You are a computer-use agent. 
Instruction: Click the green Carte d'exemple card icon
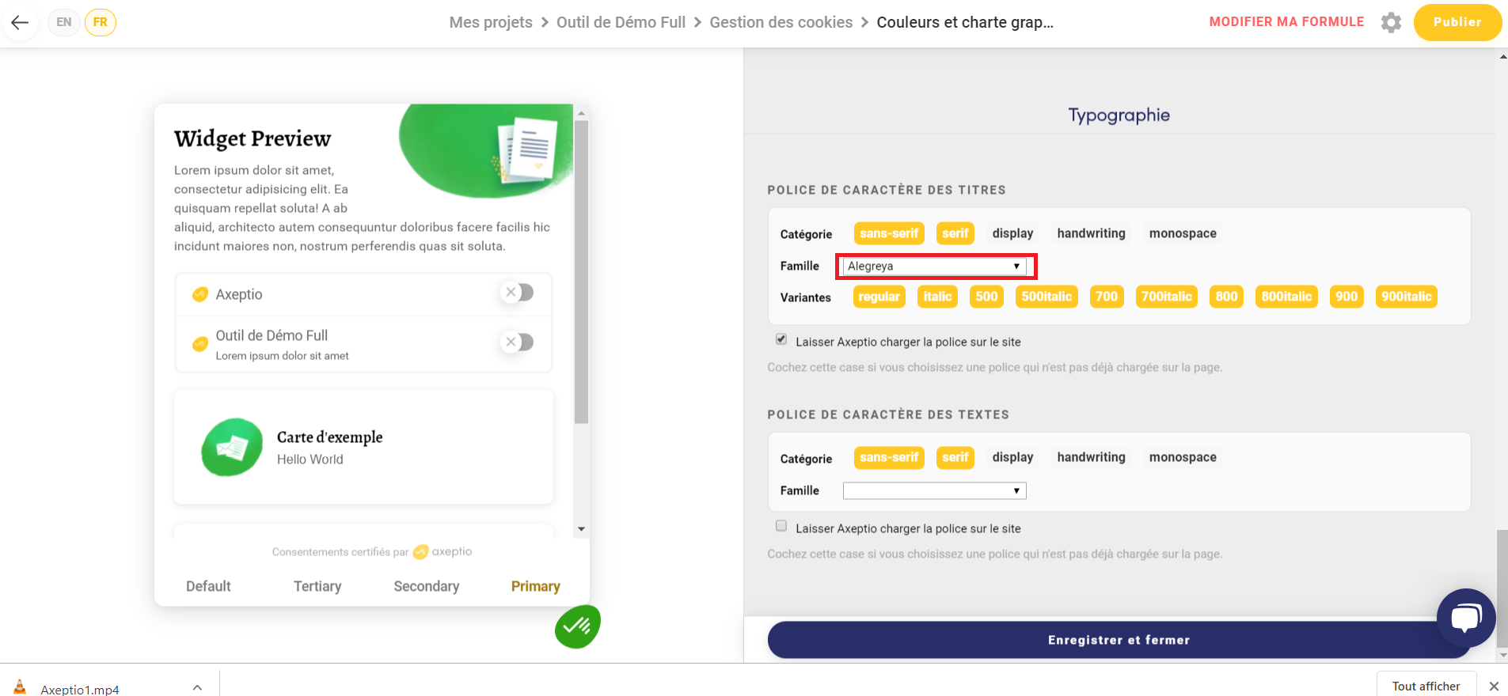(x=232, y=448)
